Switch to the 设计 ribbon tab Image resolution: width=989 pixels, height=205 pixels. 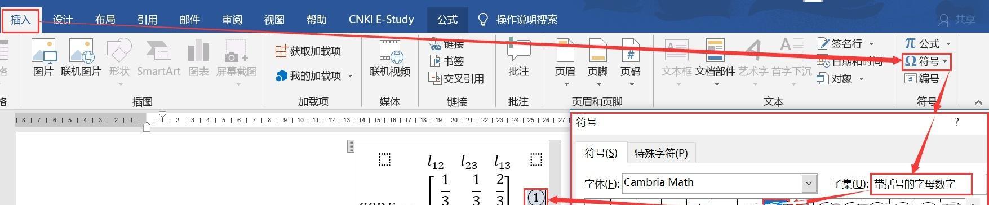pyautogui.click(x=63, y=20)
